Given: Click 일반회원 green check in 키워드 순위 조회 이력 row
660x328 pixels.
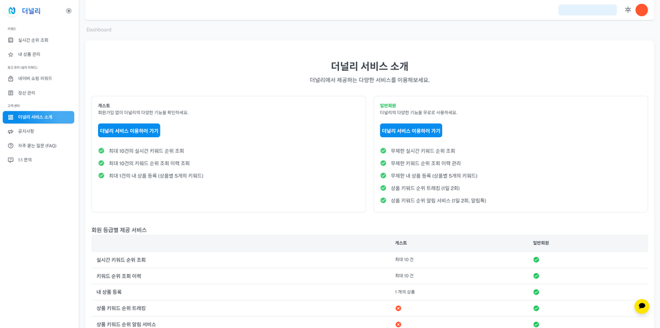Looking at the screenshot, I should (536, 276).
